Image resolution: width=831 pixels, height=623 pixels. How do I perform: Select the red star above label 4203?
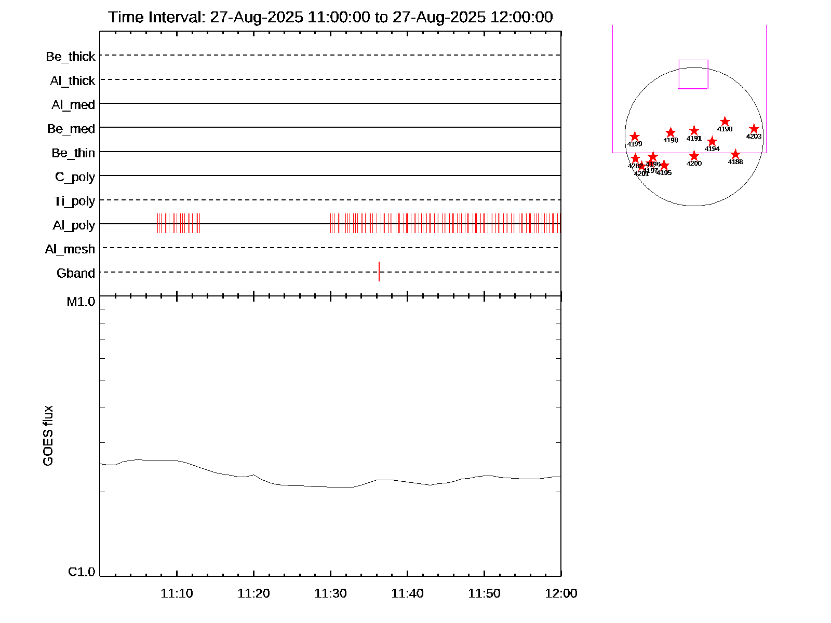(754, 129)
